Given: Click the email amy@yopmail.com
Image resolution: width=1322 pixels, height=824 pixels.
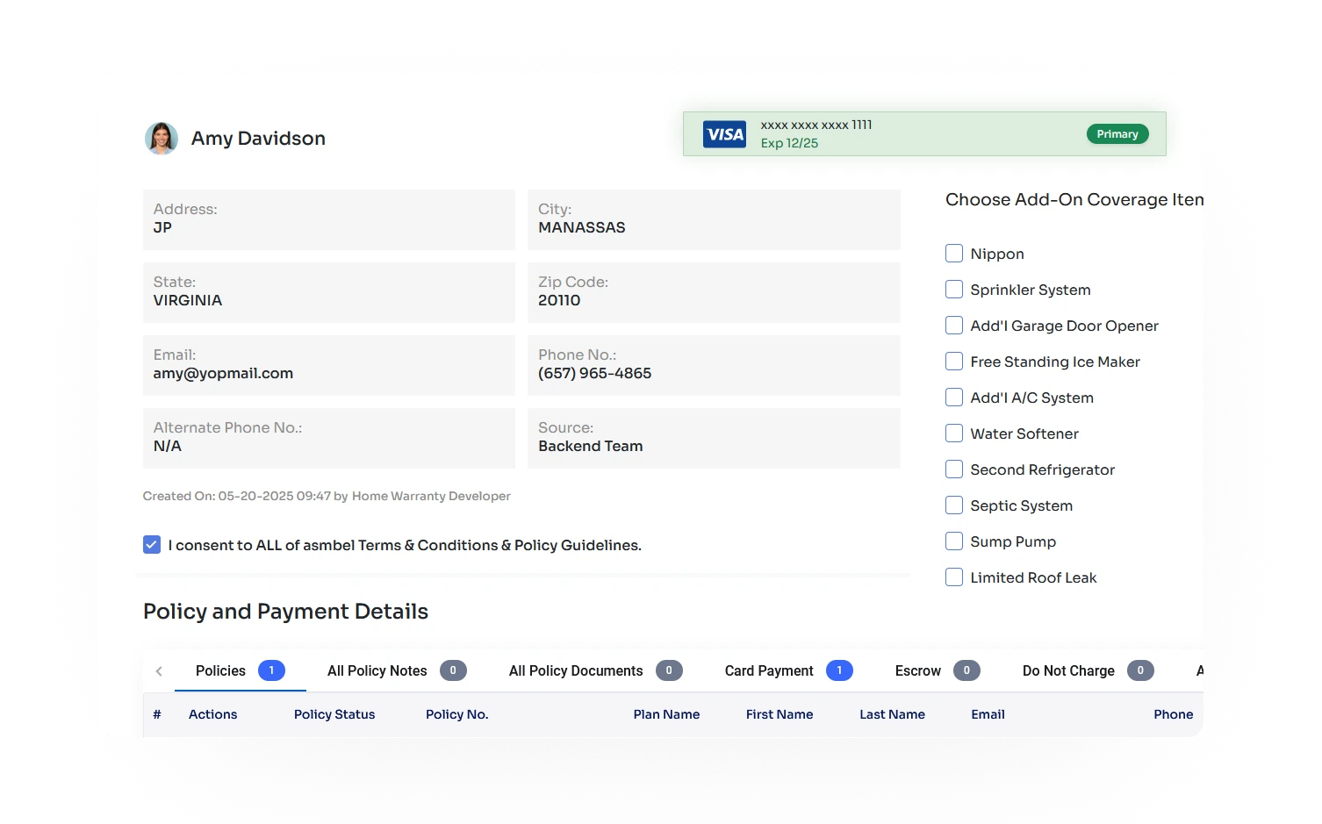Looking at the screenshot, I should (223, 373).
